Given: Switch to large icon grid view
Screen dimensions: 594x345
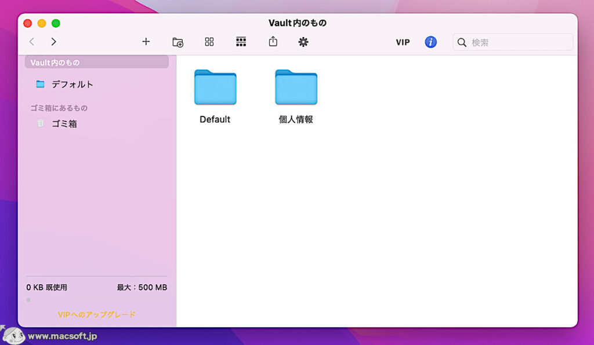Looking at the screenshot, I should tap(209, 42).
